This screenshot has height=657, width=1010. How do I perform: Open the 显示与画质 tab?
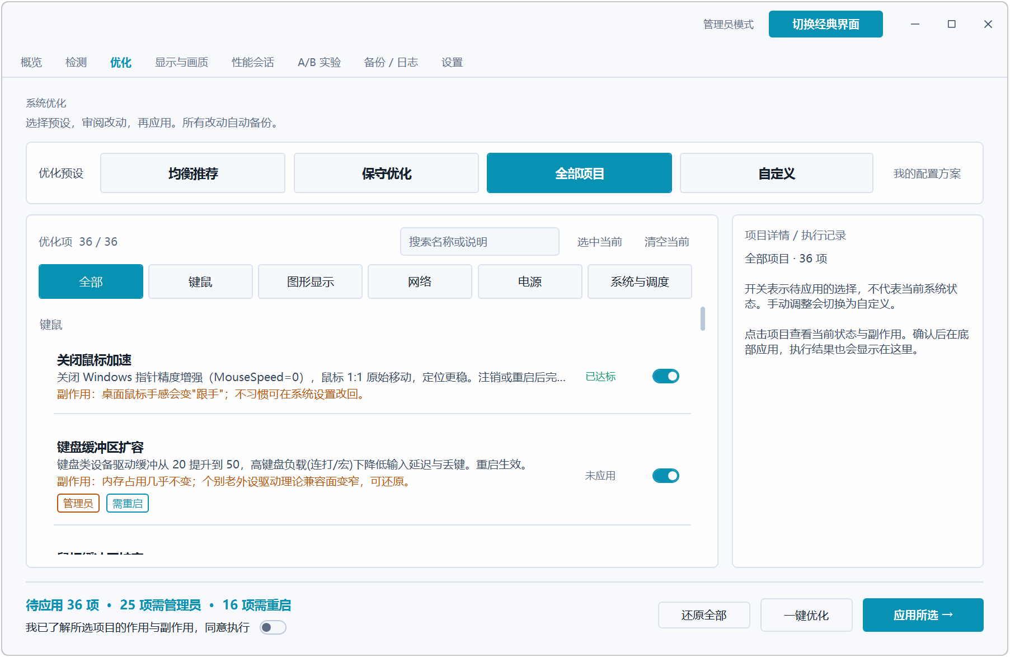tap(181, 62)
